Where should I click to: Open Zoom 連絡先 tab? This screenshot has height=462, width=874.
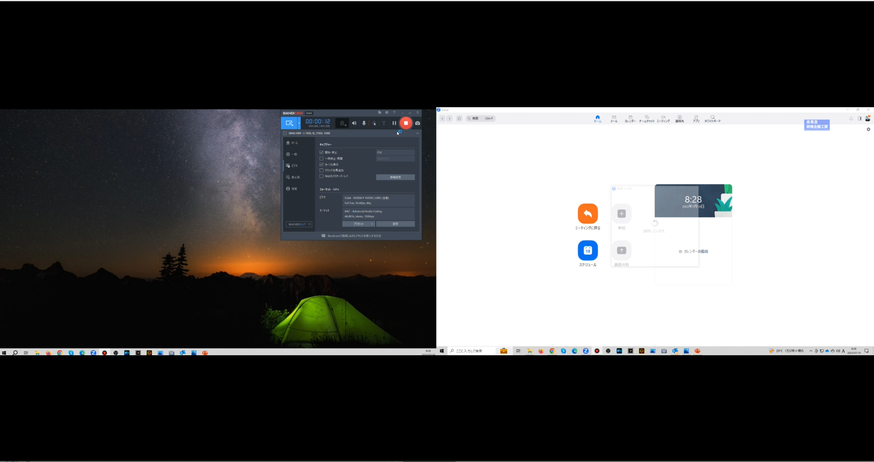(x=679, y=119)
